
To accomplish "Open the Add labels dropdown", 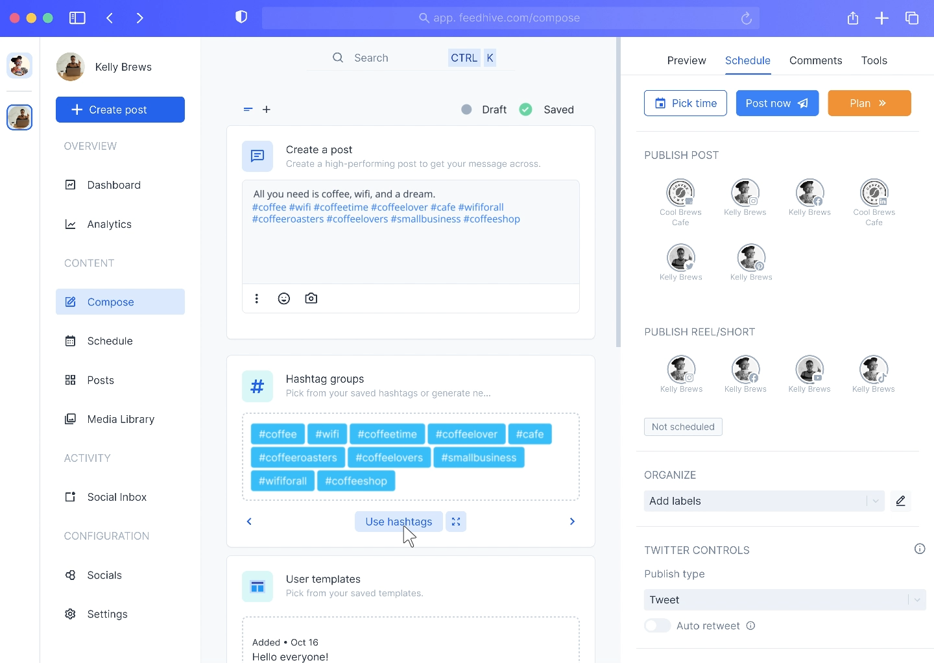I will 764,501.
